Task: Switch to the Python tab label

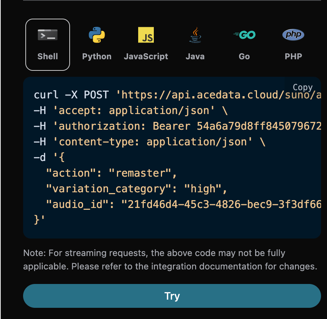Action: point(97,57)
